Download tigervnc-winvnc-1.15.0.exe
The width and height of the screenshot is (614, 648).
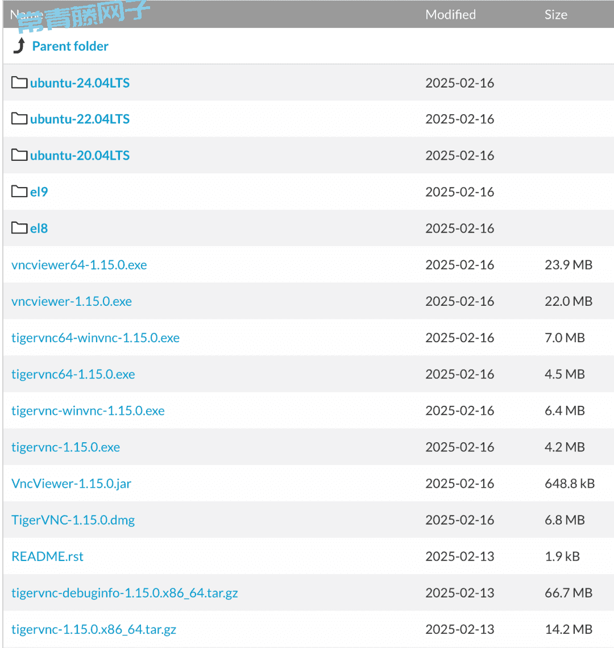88,410
